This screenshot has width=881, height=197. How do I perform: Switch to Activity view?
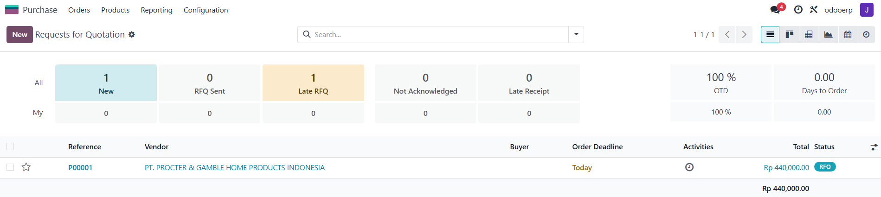866,34
